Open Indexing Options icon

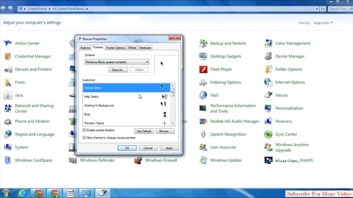(203, 82)
